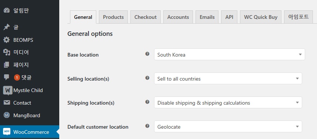Switch to the Emails tab
This screenshot has width=317, height=139.
pyautogui.click(x=207, y=17)
